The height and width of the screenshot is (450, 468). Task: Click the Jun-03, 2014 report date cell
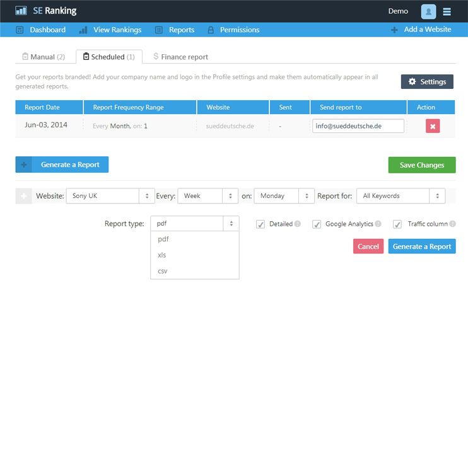(x=46, y=125)
